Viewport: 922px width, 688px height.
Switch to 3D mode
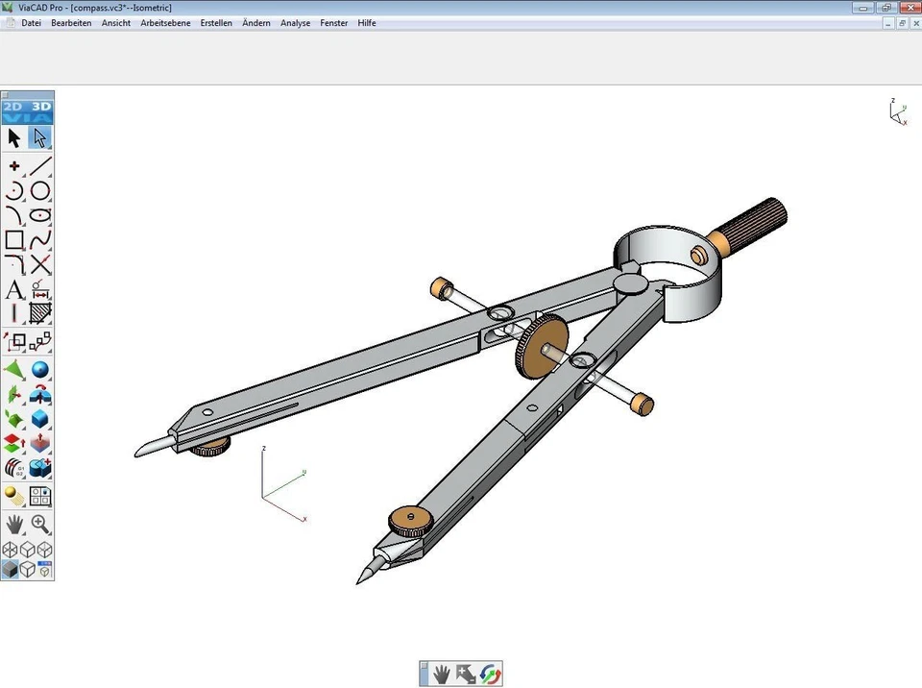40,109
